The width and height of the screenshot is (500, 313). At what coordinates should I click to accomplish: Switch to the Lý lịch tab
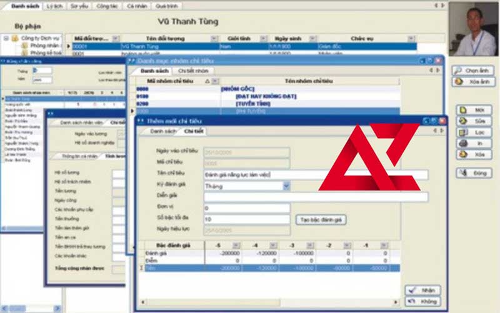coord(54,6)
